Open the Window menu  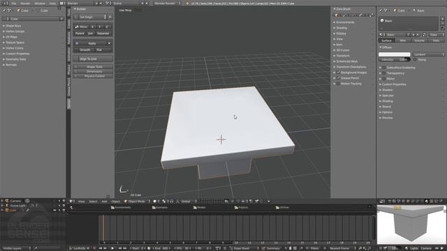[x=40, y=3]
